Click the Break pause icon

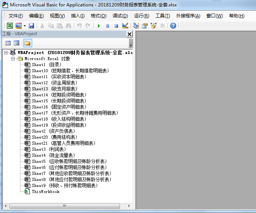107,26
